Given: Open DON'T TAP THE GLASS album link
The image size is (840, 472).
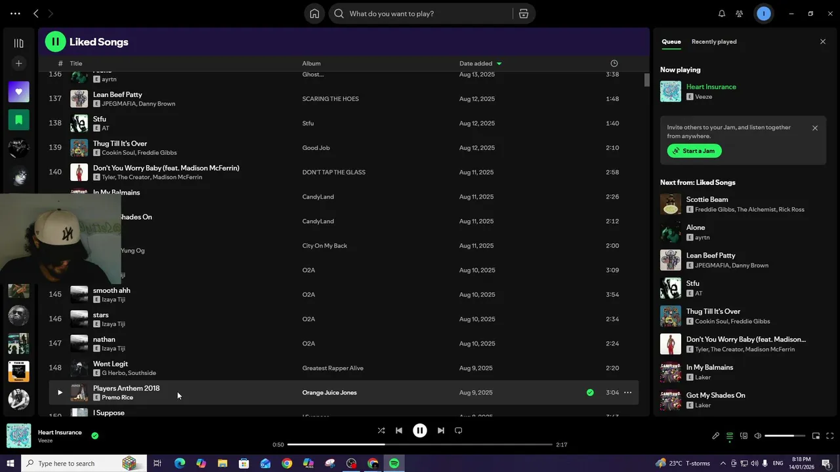Looking at the screenshot, I should [x=333, y=172].
